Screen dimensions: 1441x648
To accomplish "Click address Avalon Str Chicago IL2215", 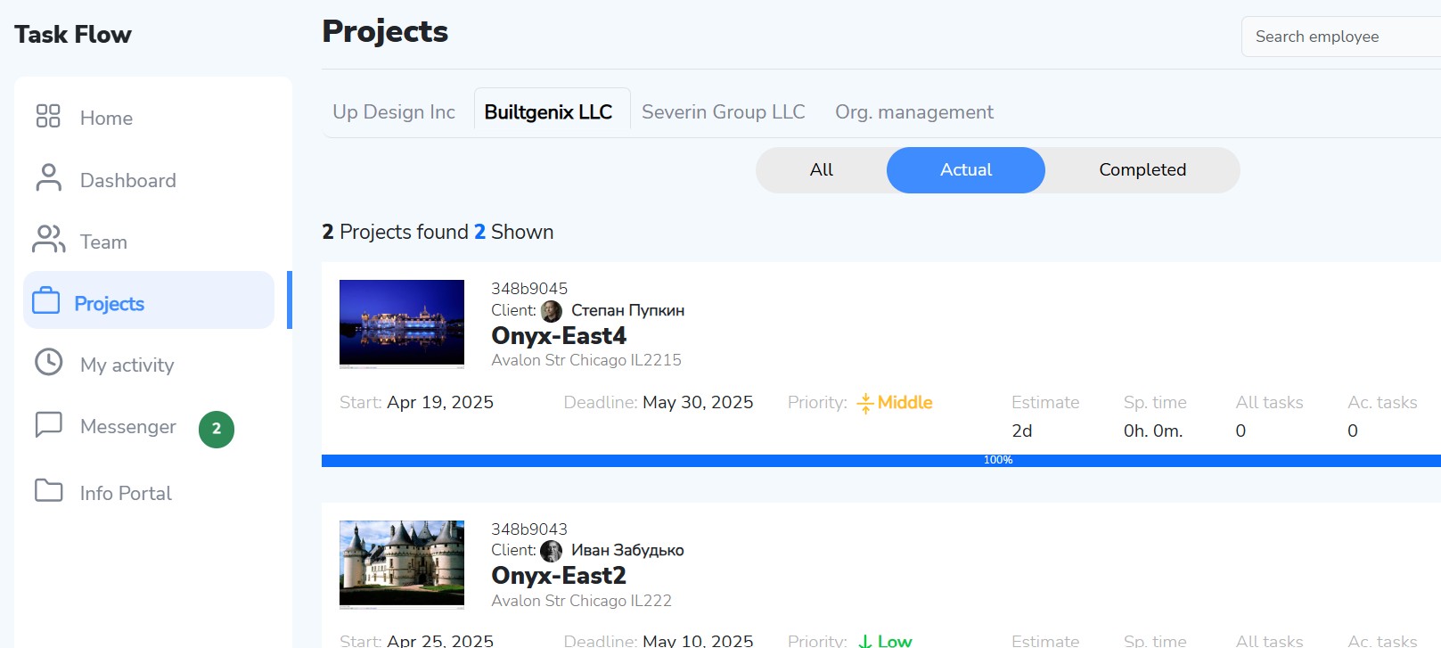I will [586, 360].
